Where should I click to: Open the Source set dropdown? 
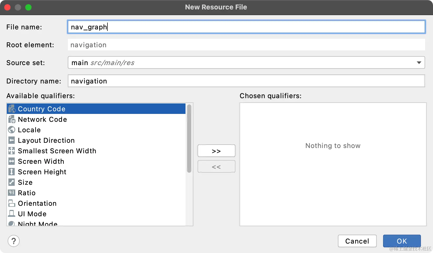[246, 63]
